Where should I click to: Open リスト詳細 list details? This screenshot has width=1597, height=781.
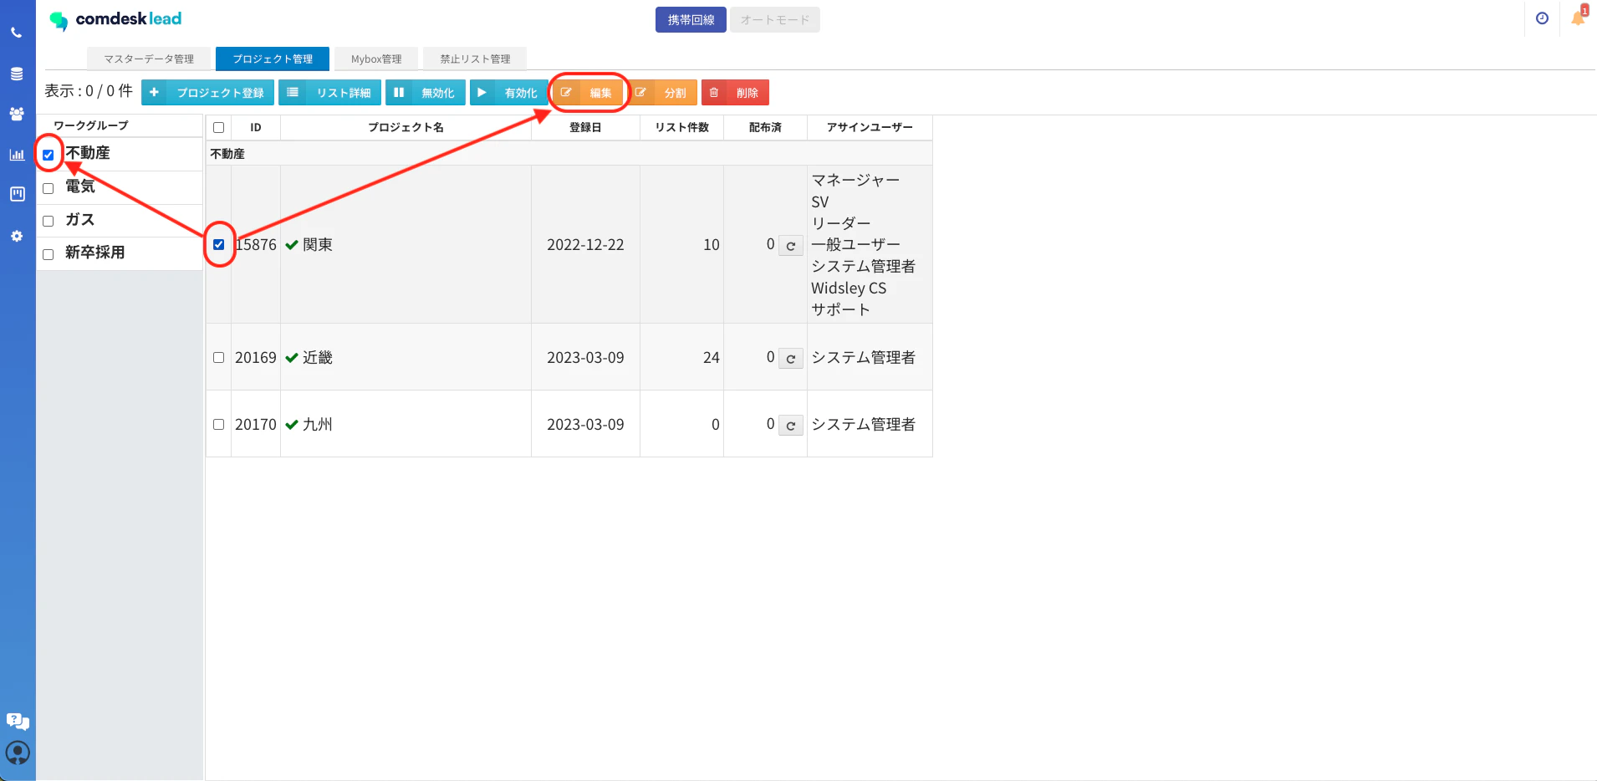click(x=330, y=92)
